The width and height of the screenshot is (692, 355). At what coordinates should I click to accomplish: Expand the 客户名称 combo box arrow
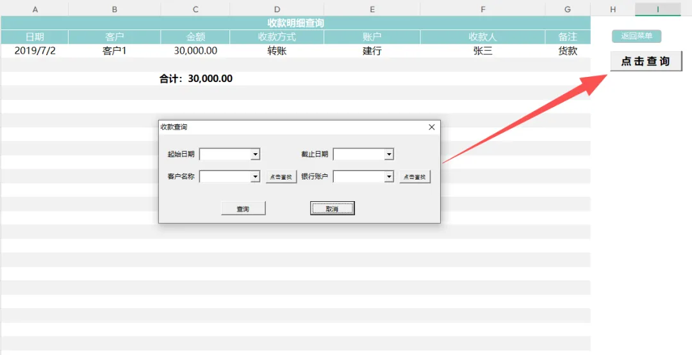255,177
